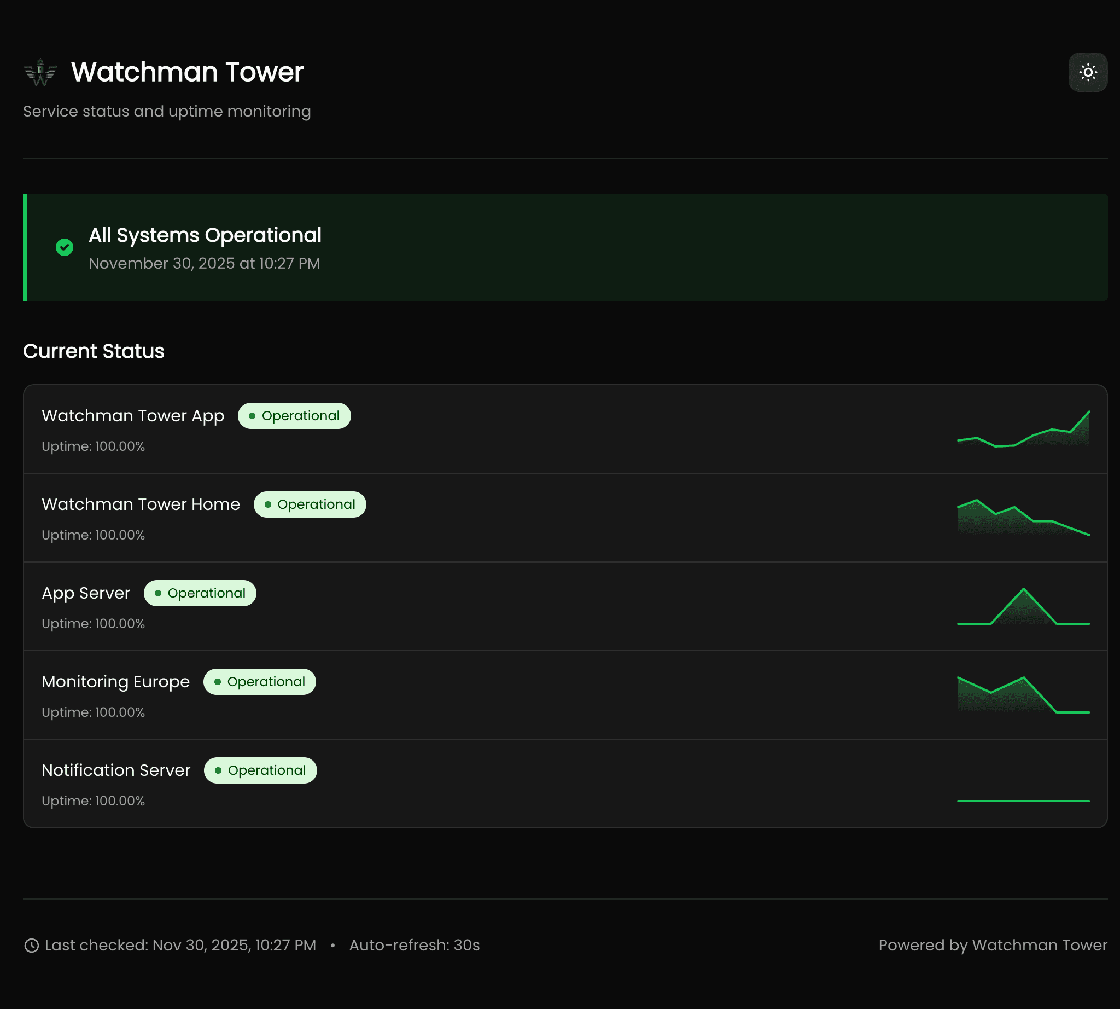Click the green dot in Monitoring Europe badge
Image resolution: width=1120 pixels, height=1009 pixels.
pyautogui.click(x=217, y=681)
